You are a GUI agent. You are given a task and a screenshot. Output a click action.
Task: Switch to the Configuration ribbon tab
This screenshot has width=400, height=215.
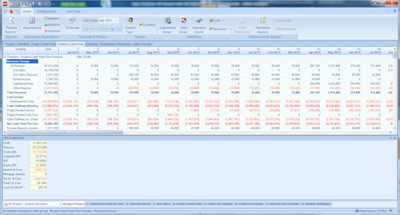47,11
